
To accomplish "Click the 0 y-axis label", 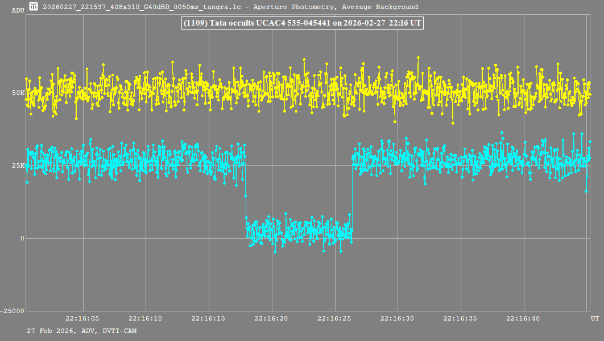I will click(x=22, y=238).
